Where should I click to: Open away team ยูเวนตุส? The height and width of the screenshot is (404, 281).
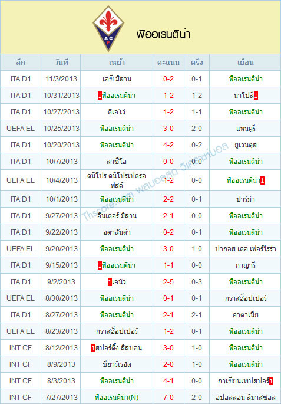[246, 145]
